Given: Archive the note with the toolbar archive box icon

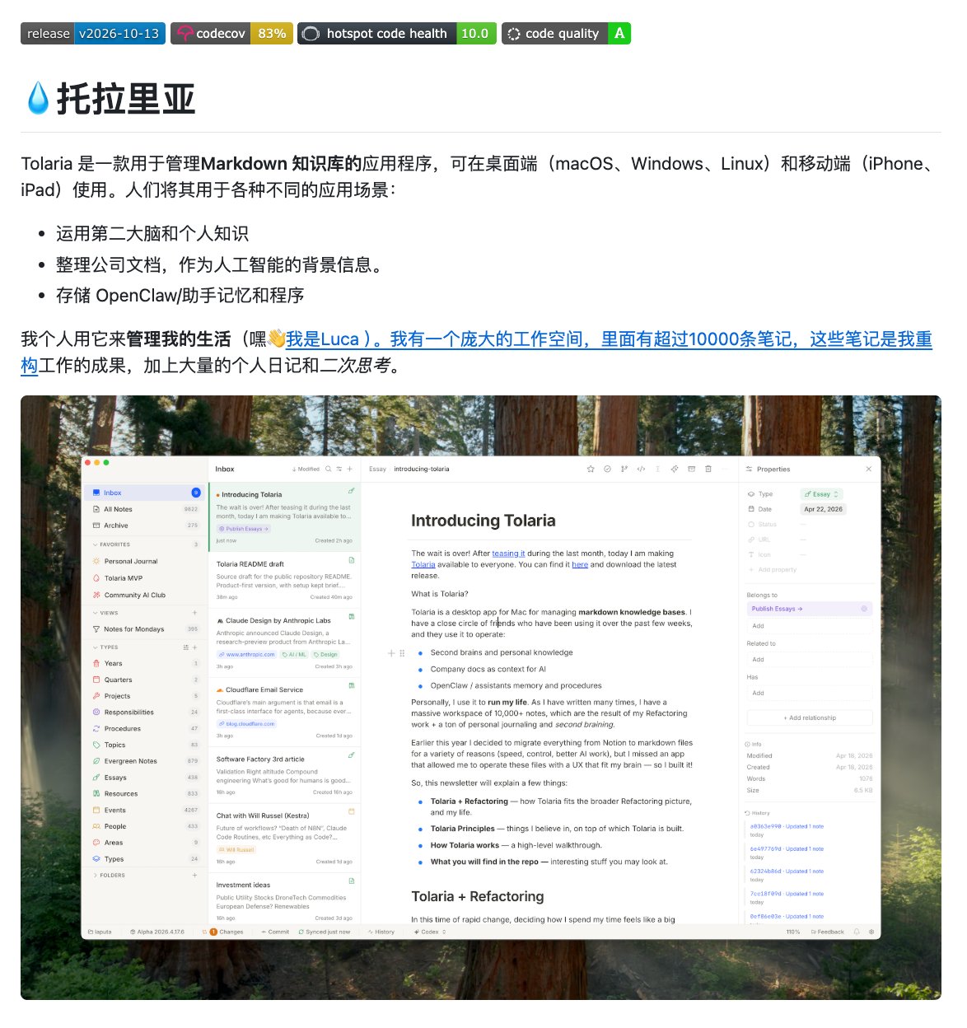Looking at the screenshot, I should [x=691, y=469].
